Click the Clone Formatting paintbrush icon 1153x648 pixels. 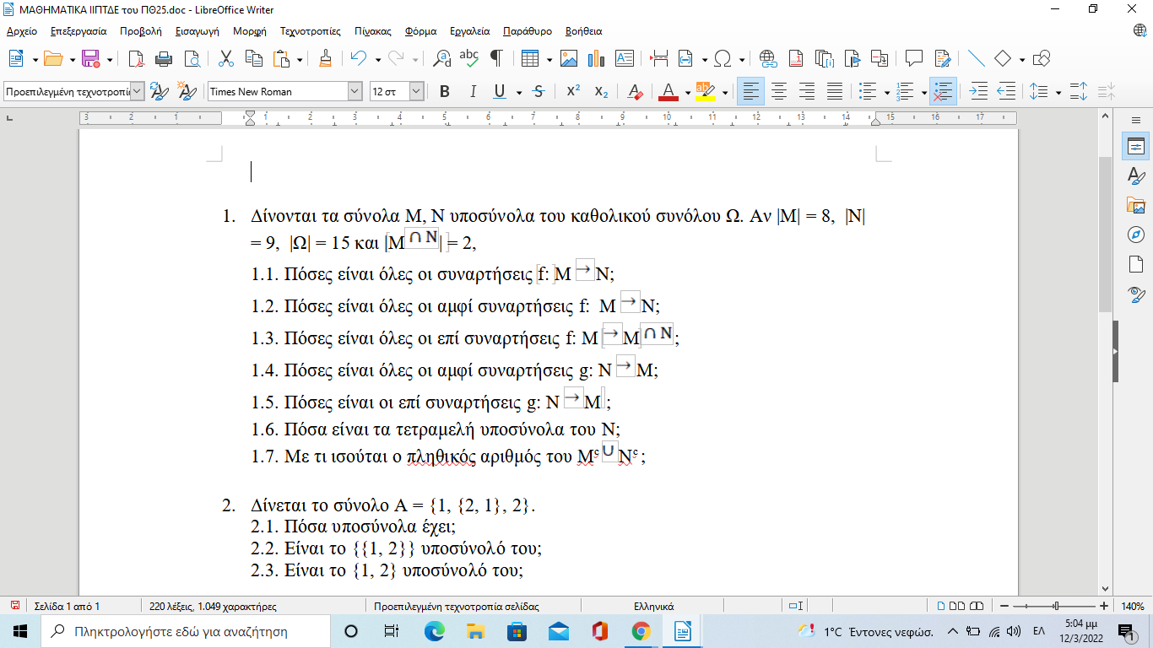tap(325, 59)
